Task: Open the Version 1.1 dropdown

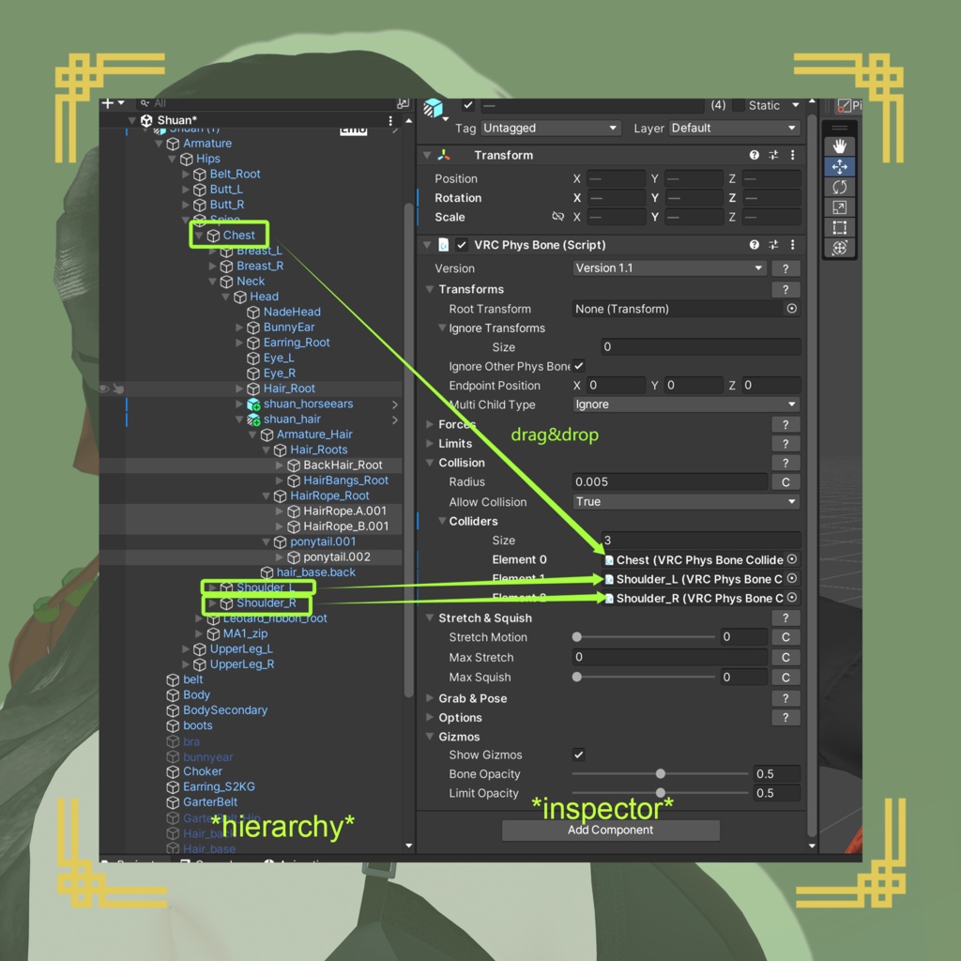Action: coord(669,267)
